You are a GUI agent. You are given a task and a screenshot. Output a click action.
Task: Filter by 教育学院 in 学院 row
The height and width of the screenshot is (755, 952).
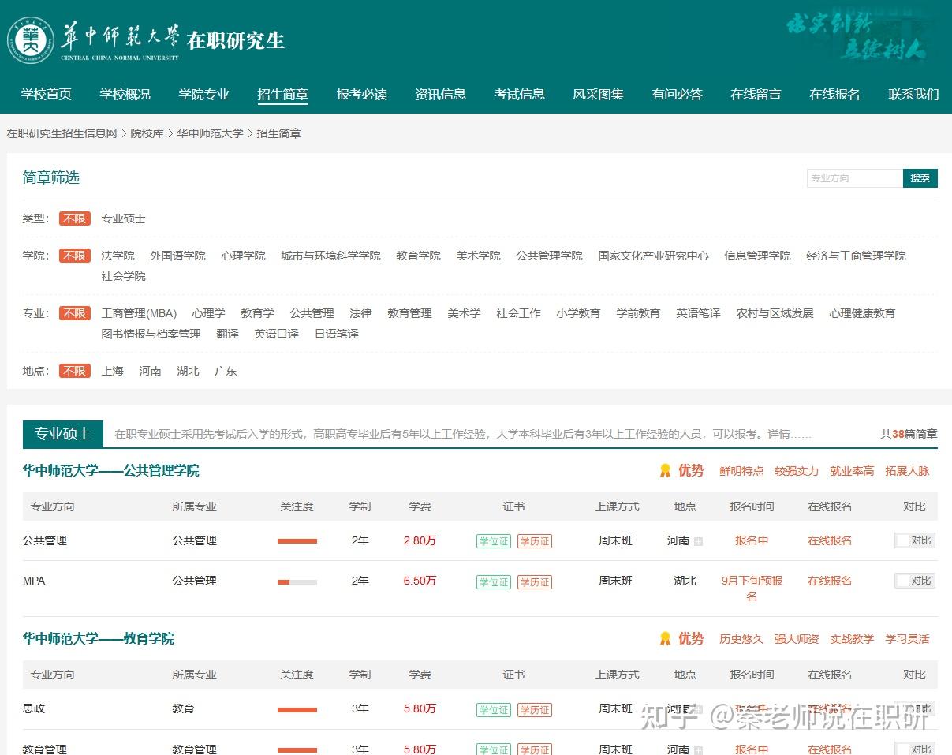[x=419, y=256]
